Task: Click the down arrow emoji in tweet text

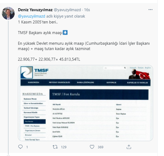Action: (x=65, y=32)
